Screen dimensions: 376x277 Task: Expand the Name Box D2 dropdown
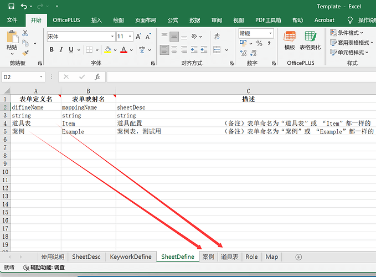click(41, 77)
